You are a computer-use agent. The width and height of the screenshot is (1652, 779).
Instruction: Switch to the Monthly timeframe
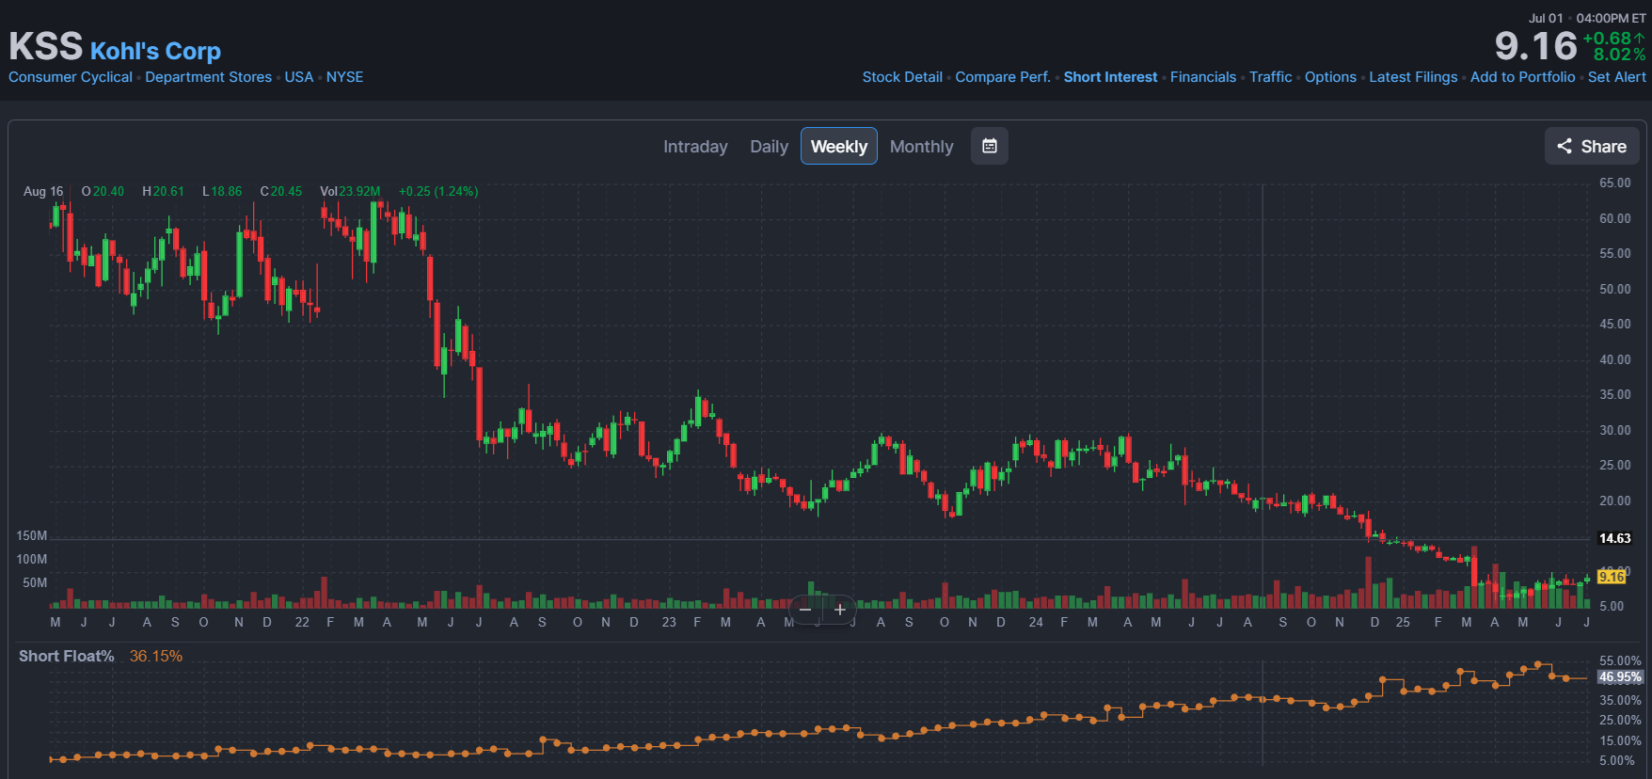(x=921, y=147)
